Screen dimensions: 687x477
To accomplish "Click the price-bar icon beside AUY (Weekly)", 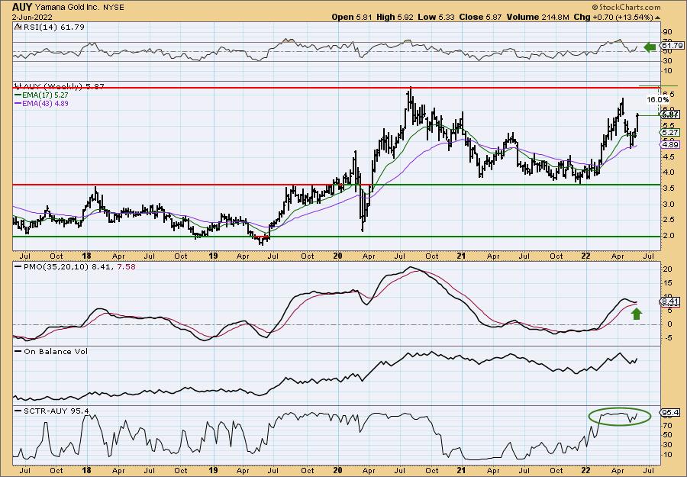I will tap(17, 86).
